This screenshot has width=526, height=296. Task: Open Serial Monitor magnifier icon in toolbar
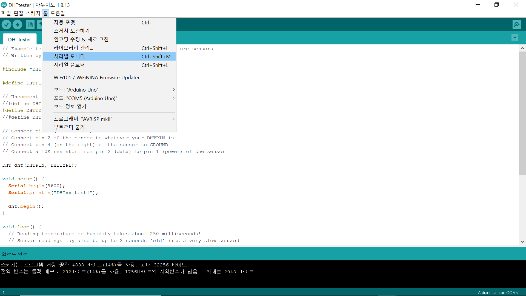pyautogui.click(x=516, y=25)
